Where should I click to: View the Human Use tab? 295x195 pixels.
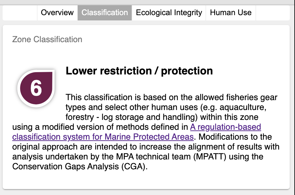pyautogui.click(x=230, y=13)
